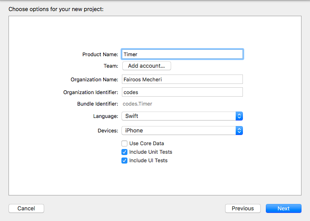
Task: Proceed by clicking the Next button
Action: point(283,208)
